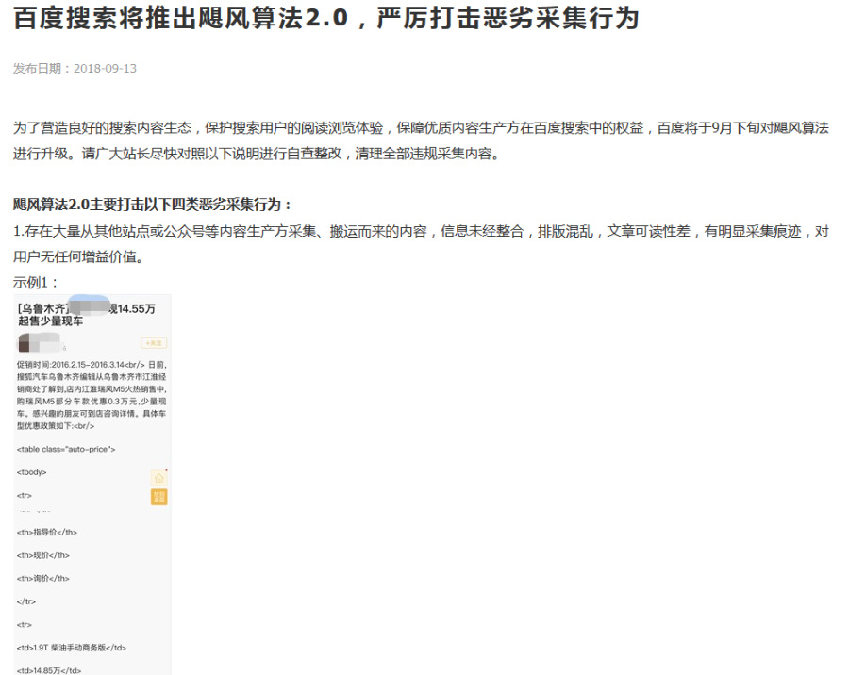Click the text <table class="auto-price">
This screenshot has height=675, width=849.
point(66,449)
